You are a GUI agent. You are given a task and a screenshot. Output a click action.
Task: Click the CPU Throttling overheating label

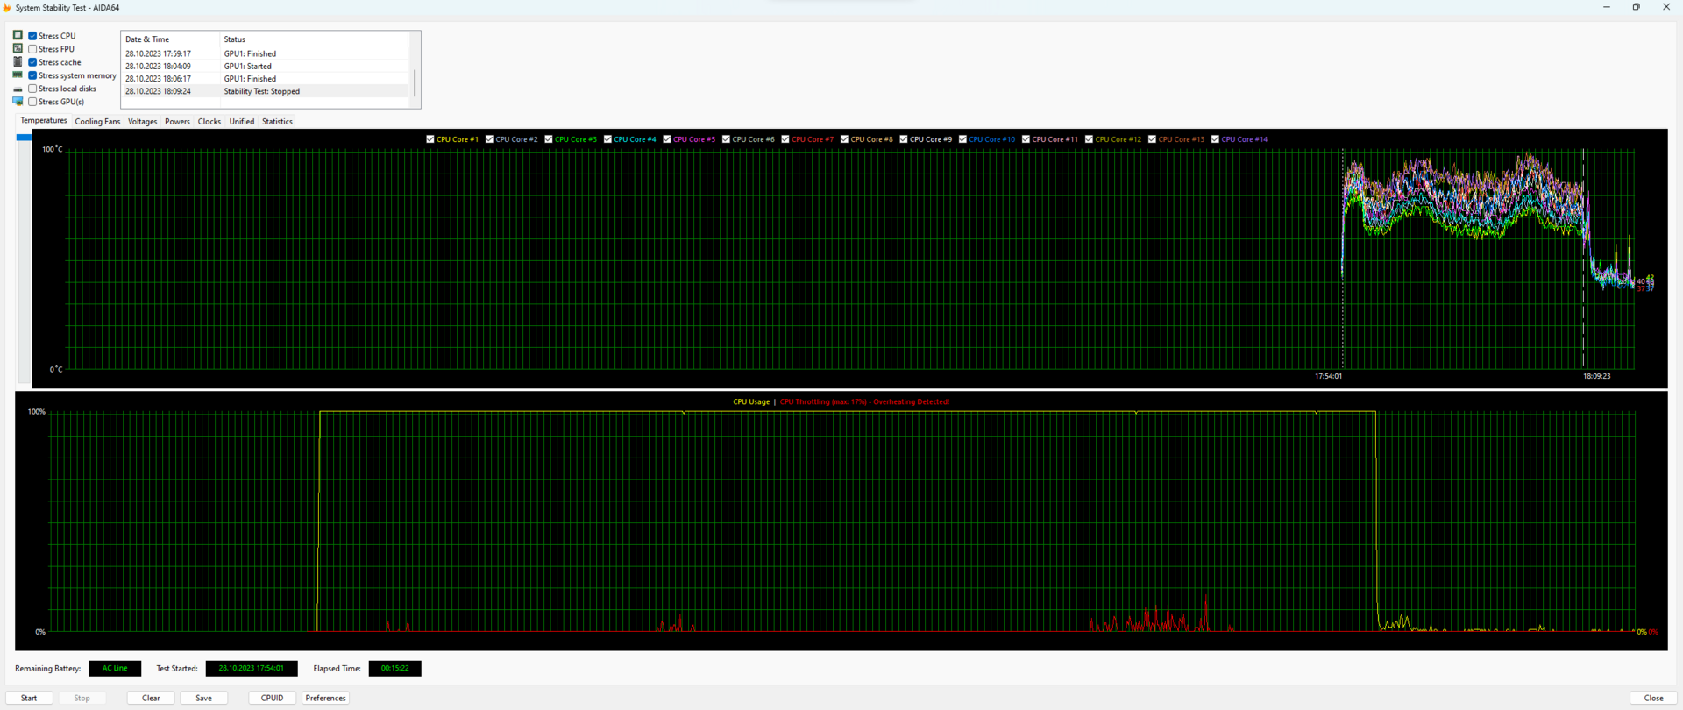[864, 402]
